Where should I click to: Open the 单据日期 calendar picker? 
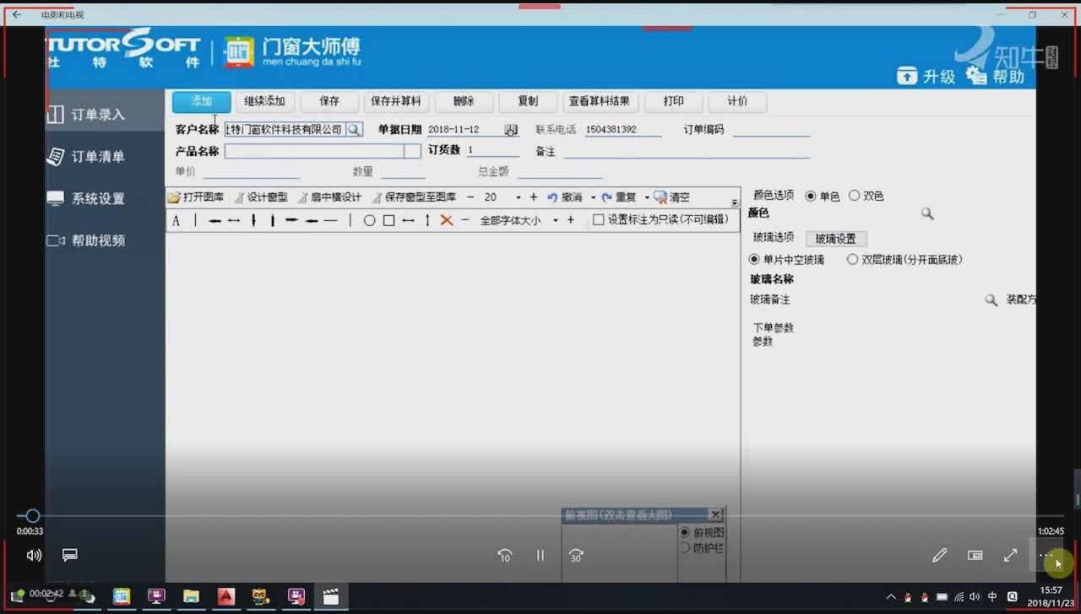[511, 130]
